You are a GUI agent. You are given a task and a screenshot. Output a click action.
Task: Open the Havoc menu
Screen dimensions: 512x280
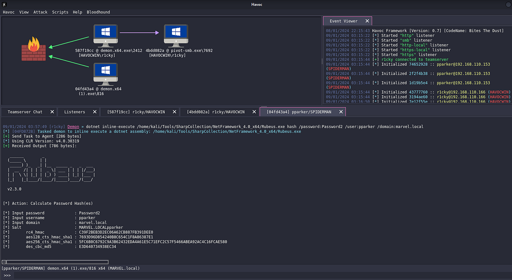tap(9, 12)
